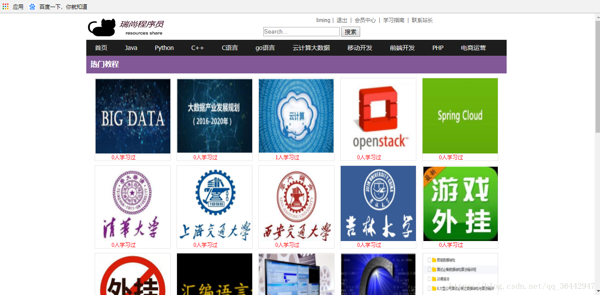
Task: Open the folder list 数据结构 thumbnail
Action: 460,274
